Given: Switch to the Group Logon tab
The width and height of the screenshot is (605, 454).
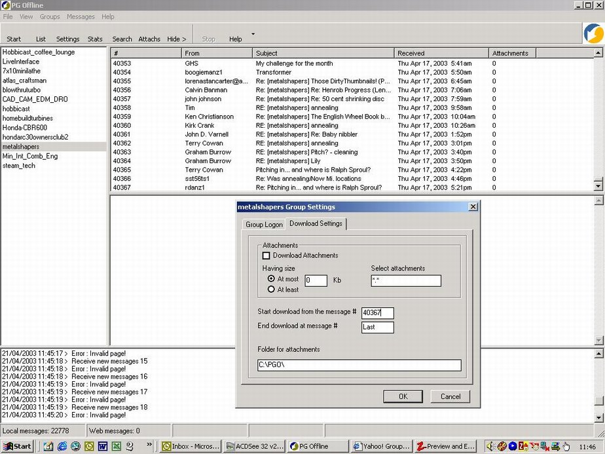Looking at the screenshot, I should point(264,224).
